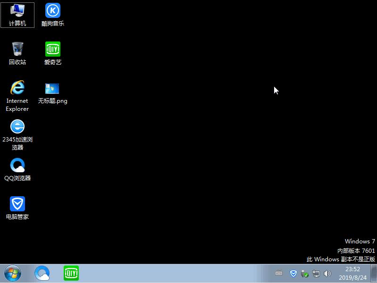The image size is (377, 283).
Task: Open the volume speaker tray icon
Action: click(327, 274)
